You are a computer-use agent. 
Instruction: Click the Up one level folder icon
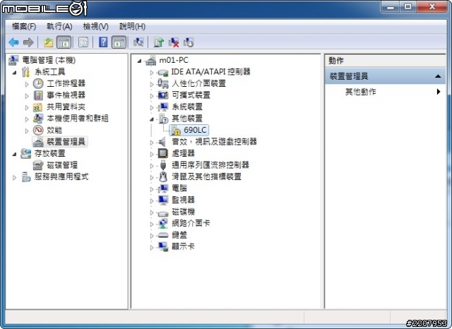pos(48,42)
